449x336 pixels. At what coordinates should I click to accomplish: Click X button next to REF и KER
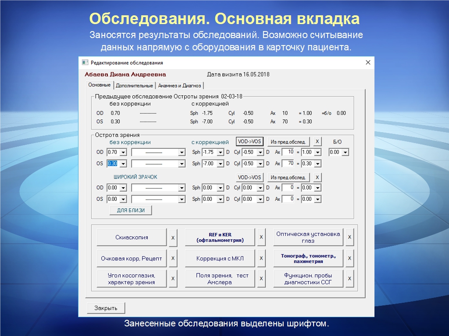[261, 238]
